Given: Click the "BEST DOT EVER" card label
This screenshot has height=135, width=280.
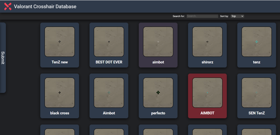Looking at the screenshot, I should click(109, 62).
